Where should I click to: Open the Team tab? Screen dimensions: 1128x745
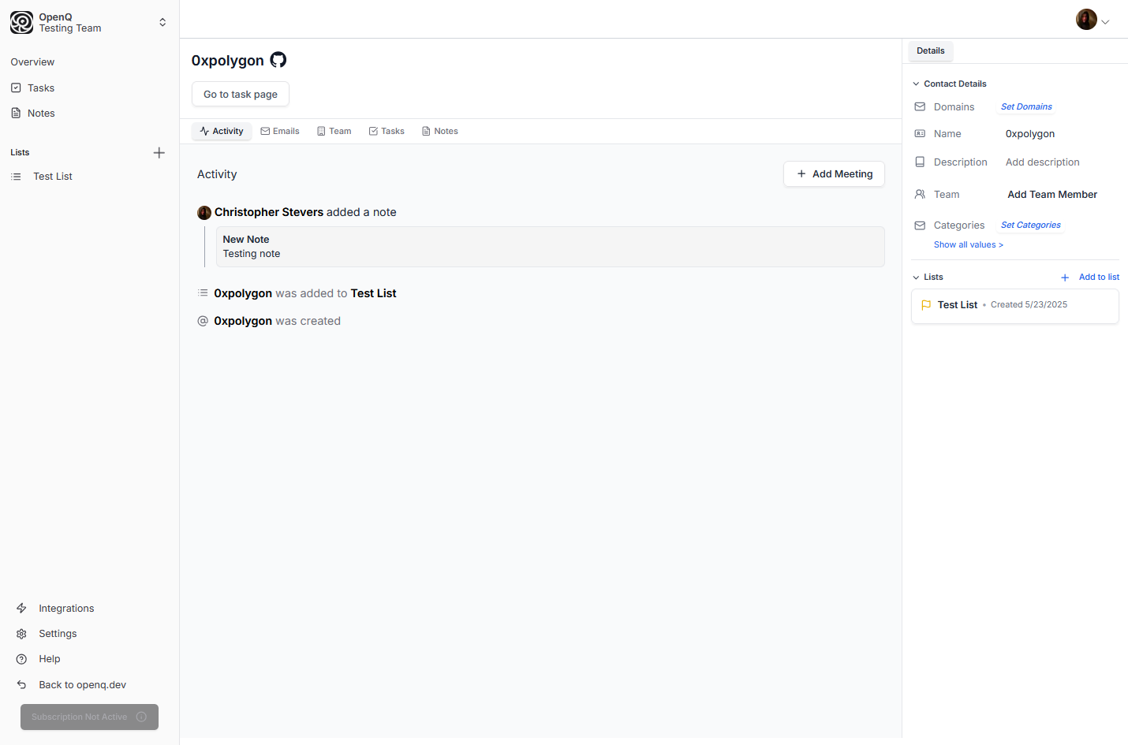point(334,131)
